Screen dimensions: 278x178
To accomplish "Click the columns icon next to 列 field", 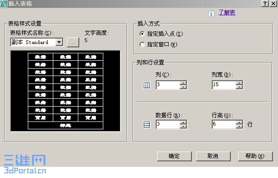I will (146, 85).
